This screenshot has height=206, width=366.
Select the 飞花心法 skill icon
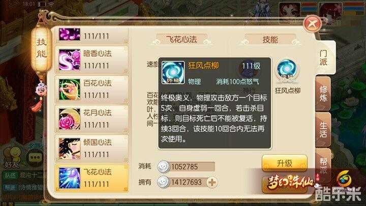click(69, 178)
